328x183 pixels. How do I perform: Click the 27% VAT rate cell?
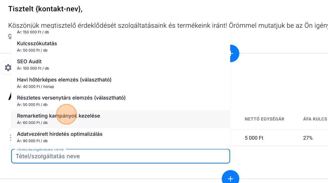[x=308, y=138]
